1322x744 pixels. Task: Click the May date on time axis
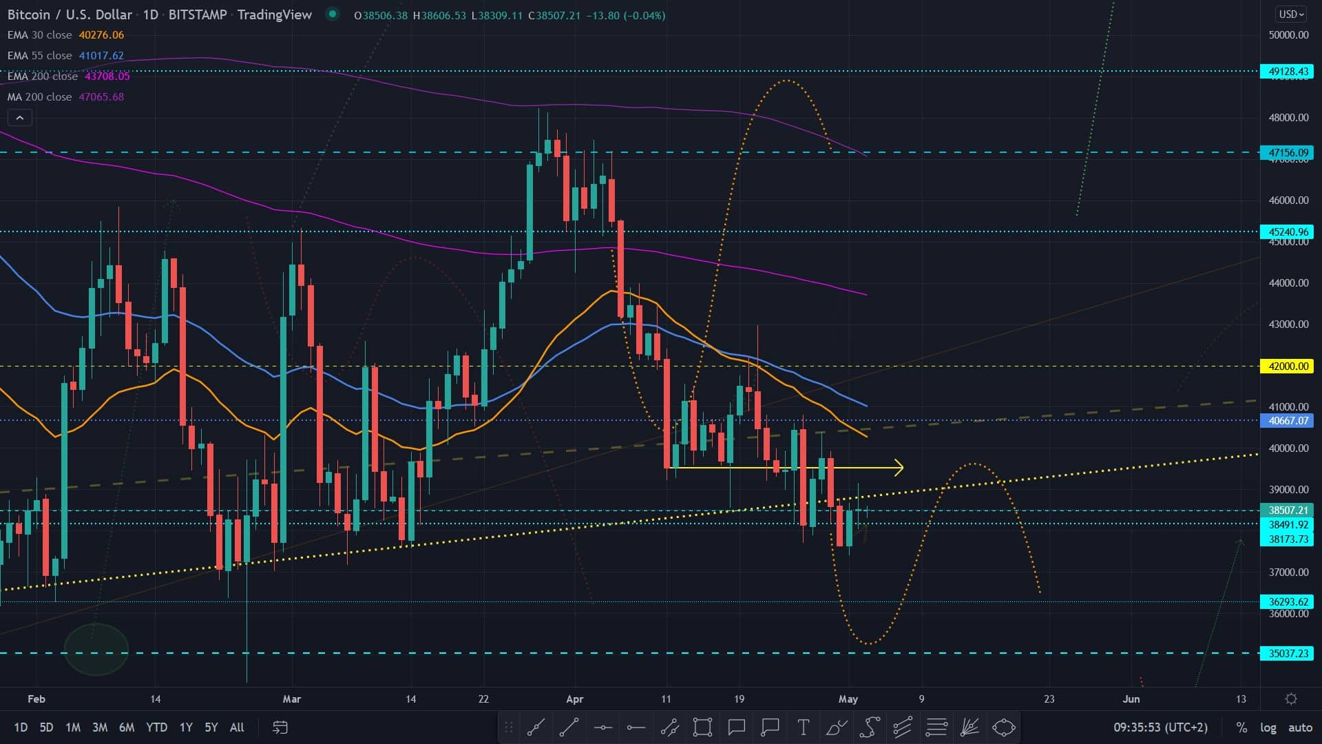click(x=848, y=699)
